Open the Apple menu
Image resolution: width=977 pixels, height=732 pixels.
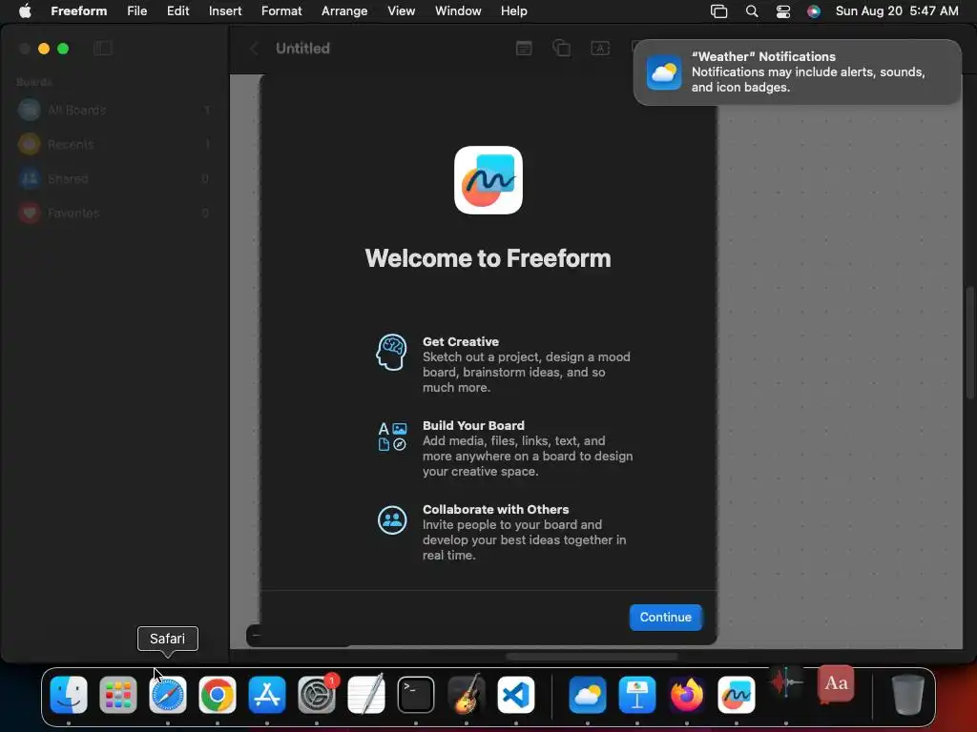tap(25, 10)
